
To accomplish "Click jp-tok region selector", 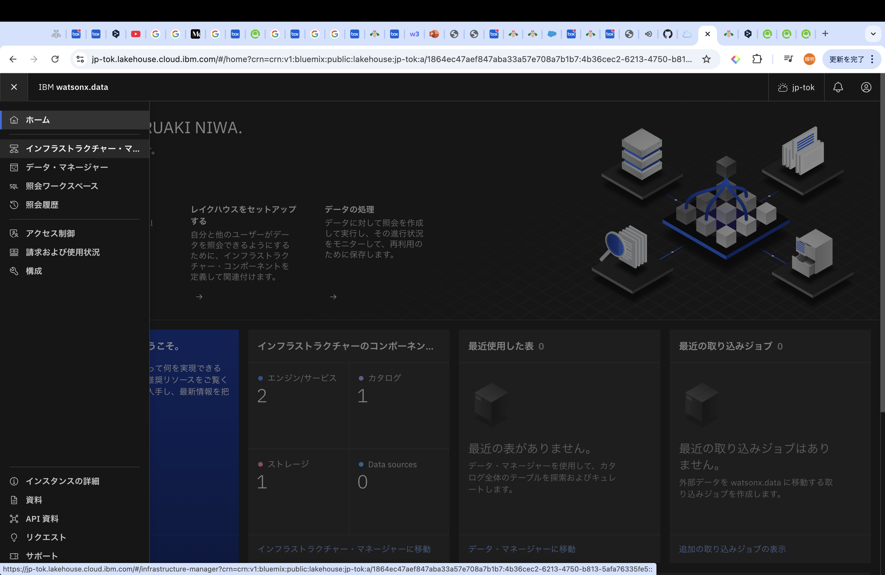I will (x=796, y=87).
